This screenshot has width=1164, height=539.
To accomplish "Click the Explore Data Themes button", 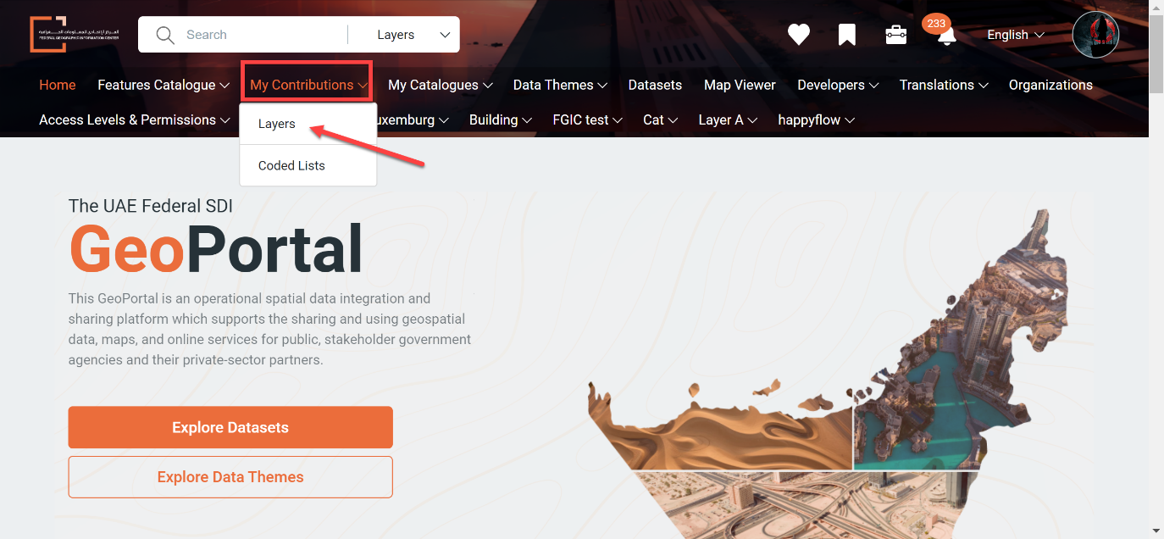I will 230,477.
